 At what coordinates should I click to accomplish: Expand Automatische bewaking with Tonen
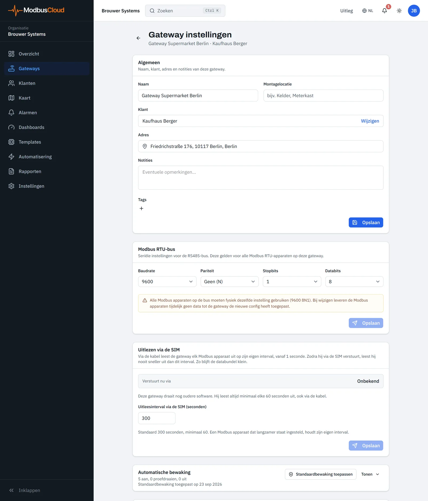370,474
